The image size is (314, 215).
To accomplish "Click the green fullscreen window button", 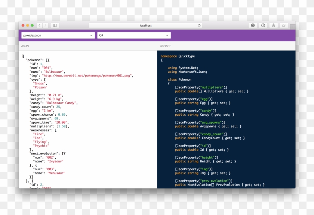I will click(32, 25).
